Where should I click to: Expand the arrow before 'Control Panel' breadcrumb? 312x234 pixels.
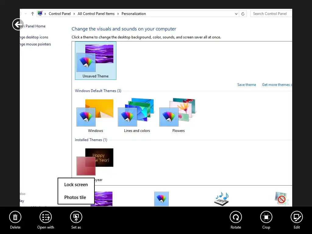[x=45, y=14]
